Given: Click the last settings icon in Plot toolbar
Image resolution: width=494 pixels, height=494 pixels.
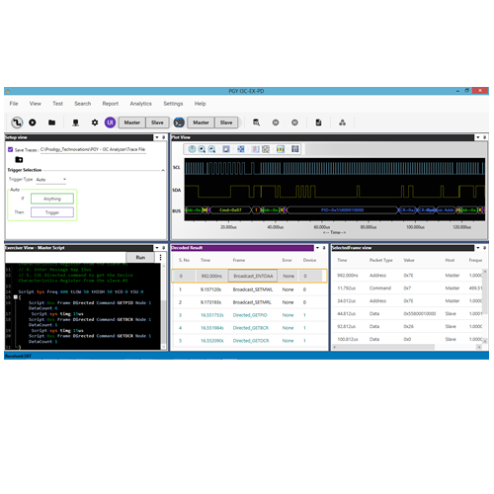Looking at the screenshot, I should pyautogui.click(x=295, y=149).
